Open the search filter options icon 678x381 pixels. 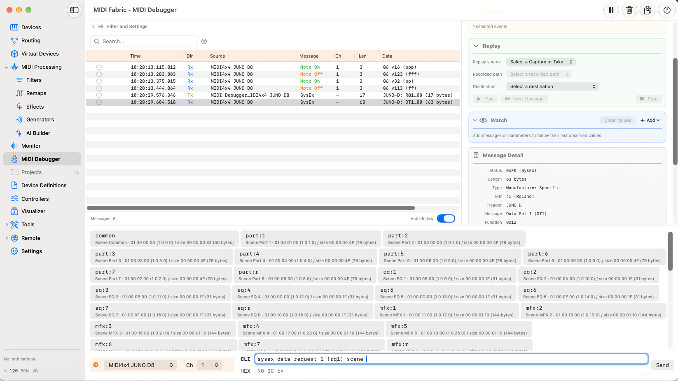coord(204,41)
